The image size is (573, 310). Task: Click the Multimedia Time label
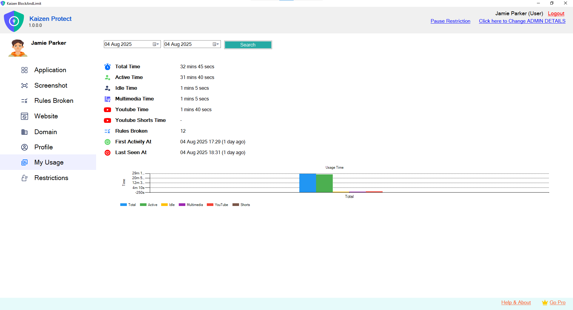pyautogui.click(x=135, y=99)
